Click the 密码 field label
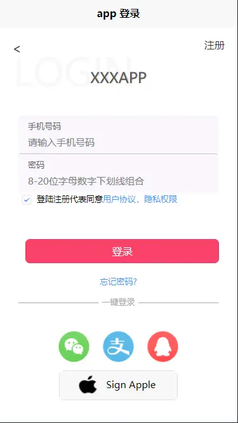238x423 pixels. tap(36, 165)
